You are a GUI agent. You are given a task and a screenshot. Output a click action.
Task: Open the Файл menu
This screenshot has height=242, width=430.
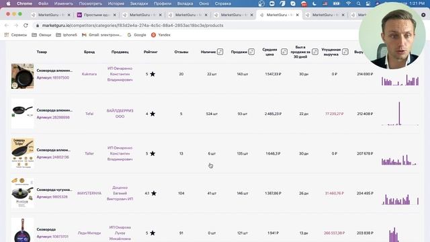coord(43,3)
